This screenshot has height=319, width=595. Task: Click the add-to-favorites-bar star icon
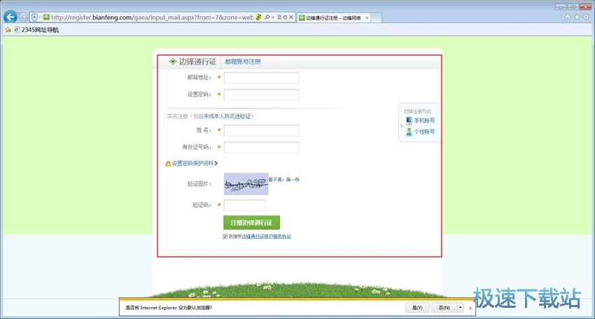(8, 29)
